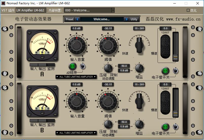
Task: Click the channel B VU meter
Action: tap(42, 101)
